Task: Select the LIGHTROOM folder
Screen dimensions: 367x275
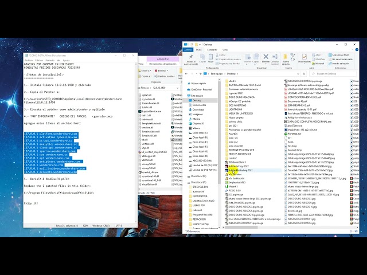Action: point(235,109)
